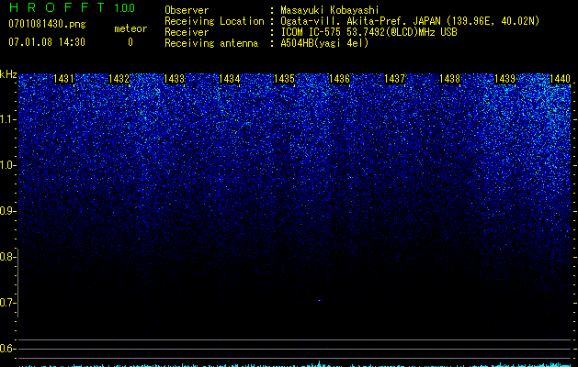
Task: Click the meteor count value 0
Action: pos(130,42)
